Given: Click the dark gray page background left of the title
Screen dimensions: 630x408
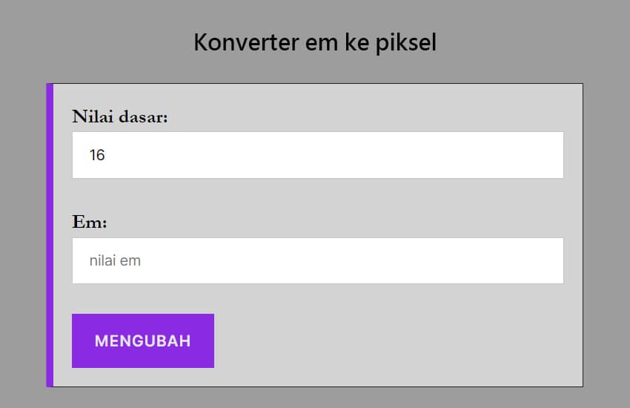Looking at the screenshot, I should point(89,43).
